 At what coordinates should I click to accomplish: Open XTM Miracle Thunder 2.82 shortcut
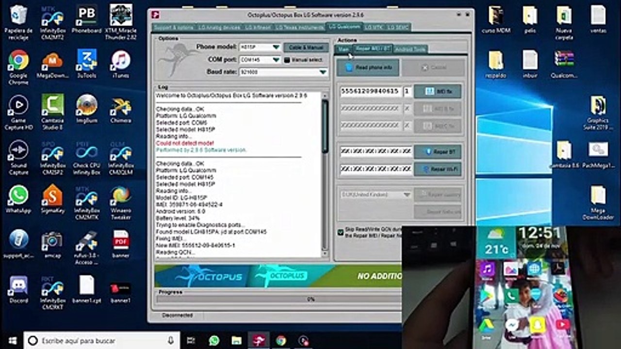tap(121, 22)
